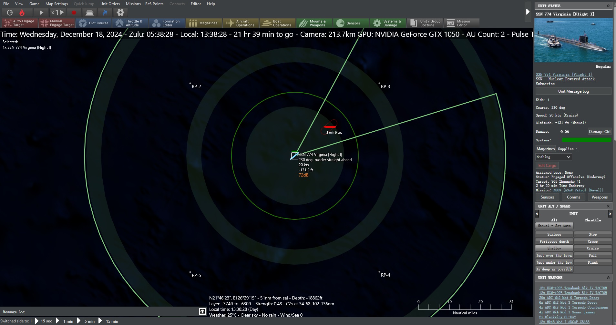616x325 pixels.
Task: Open Throttle & Altitude window
Action: click(130, 23)
